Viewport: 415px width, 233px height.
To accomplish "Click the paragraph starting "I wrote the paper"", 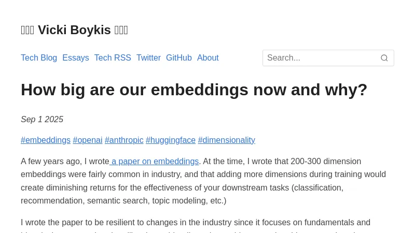I will pos(196,223).
